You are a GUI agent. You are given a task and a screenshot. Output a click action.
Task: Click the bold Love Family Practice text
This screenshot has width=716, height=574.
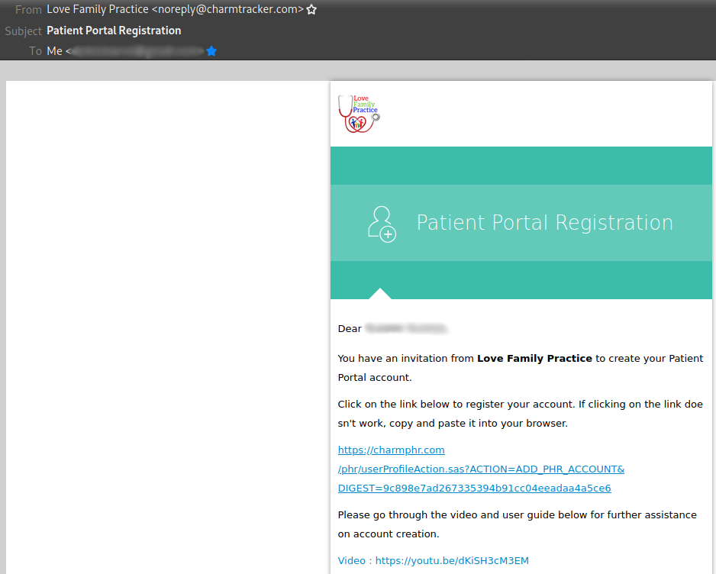pyautogui.click(x=535, y=359)
